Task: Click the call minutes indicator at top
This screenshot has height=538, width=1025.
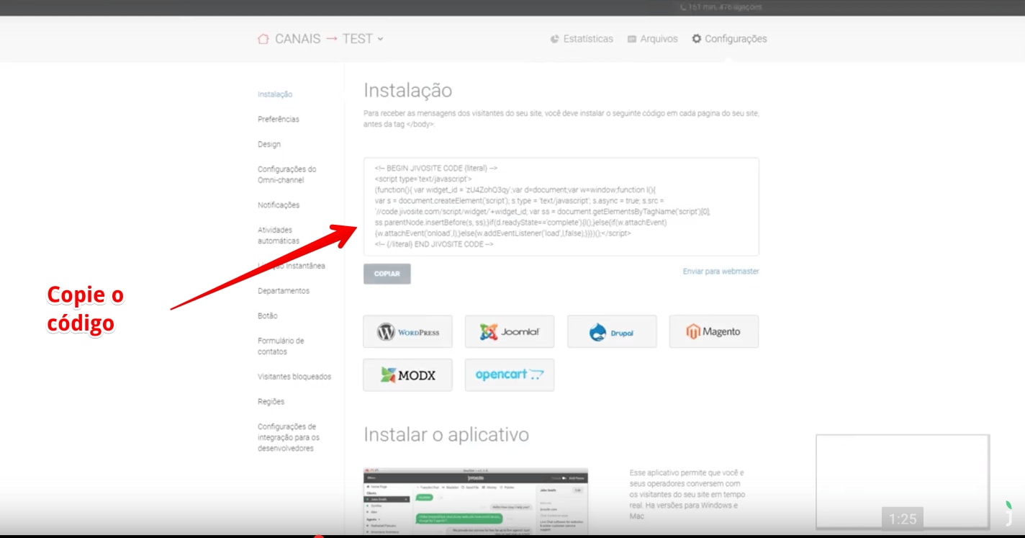Action: (x=721, y=7)
